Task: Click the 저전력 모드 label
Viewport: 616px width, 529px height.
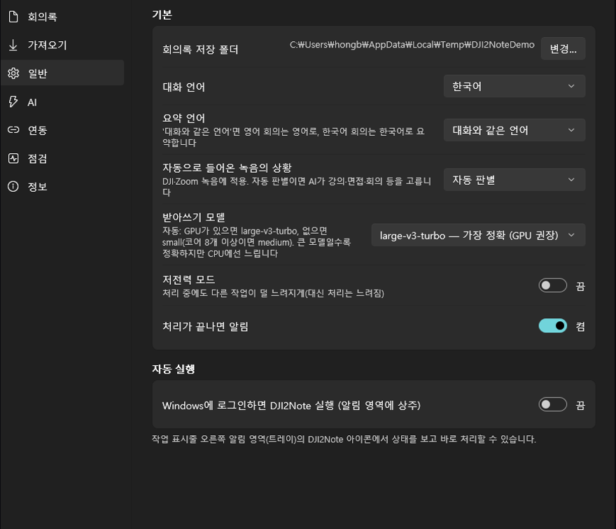Action: 188,279
